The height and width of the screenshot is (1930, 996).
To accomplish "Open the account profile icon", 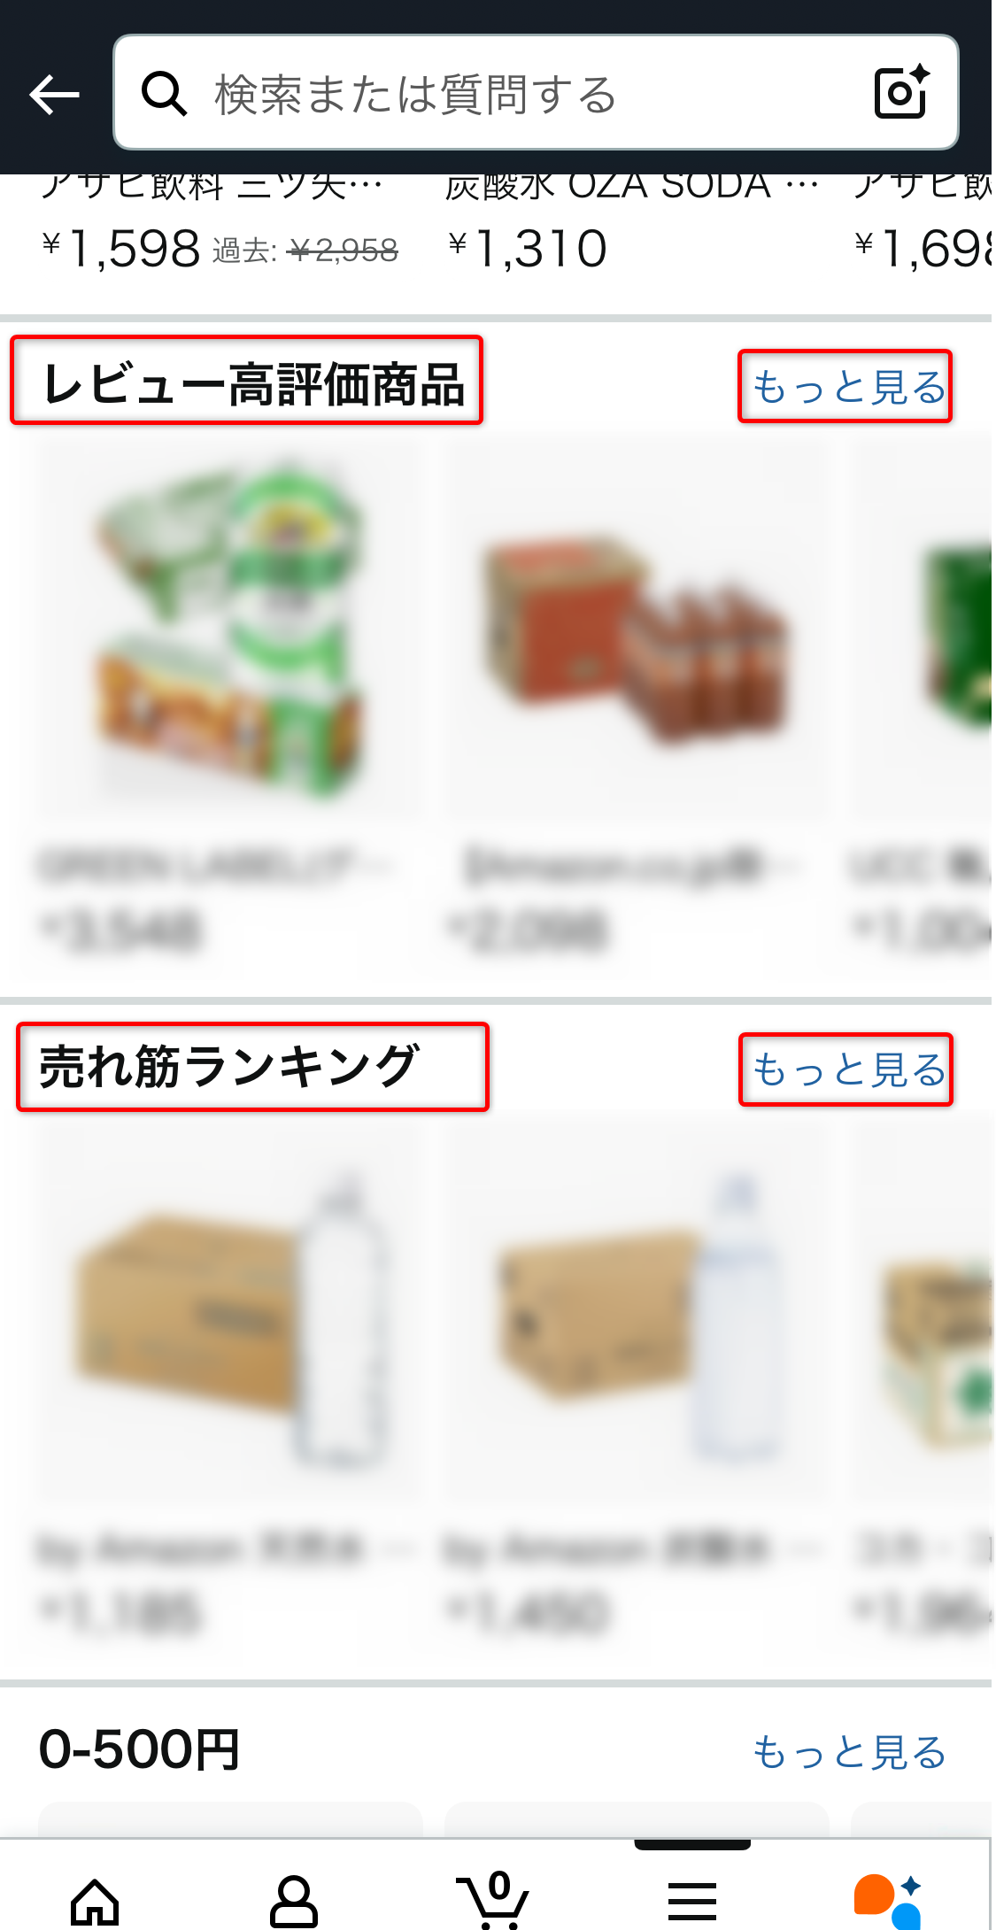I will [x=294, y=1901].
